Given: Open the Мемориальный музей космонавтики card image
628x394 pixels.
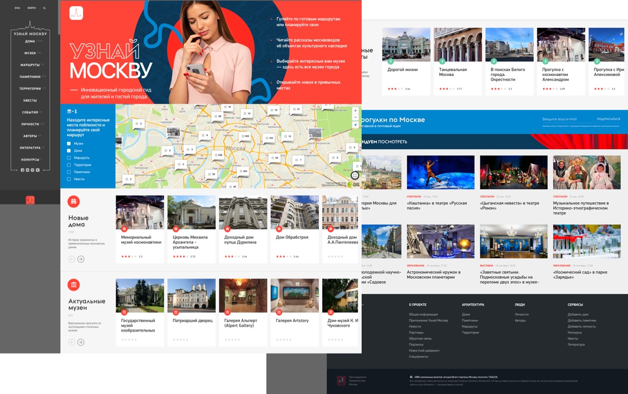Looking at the screenshot, I should coord(140,212).
